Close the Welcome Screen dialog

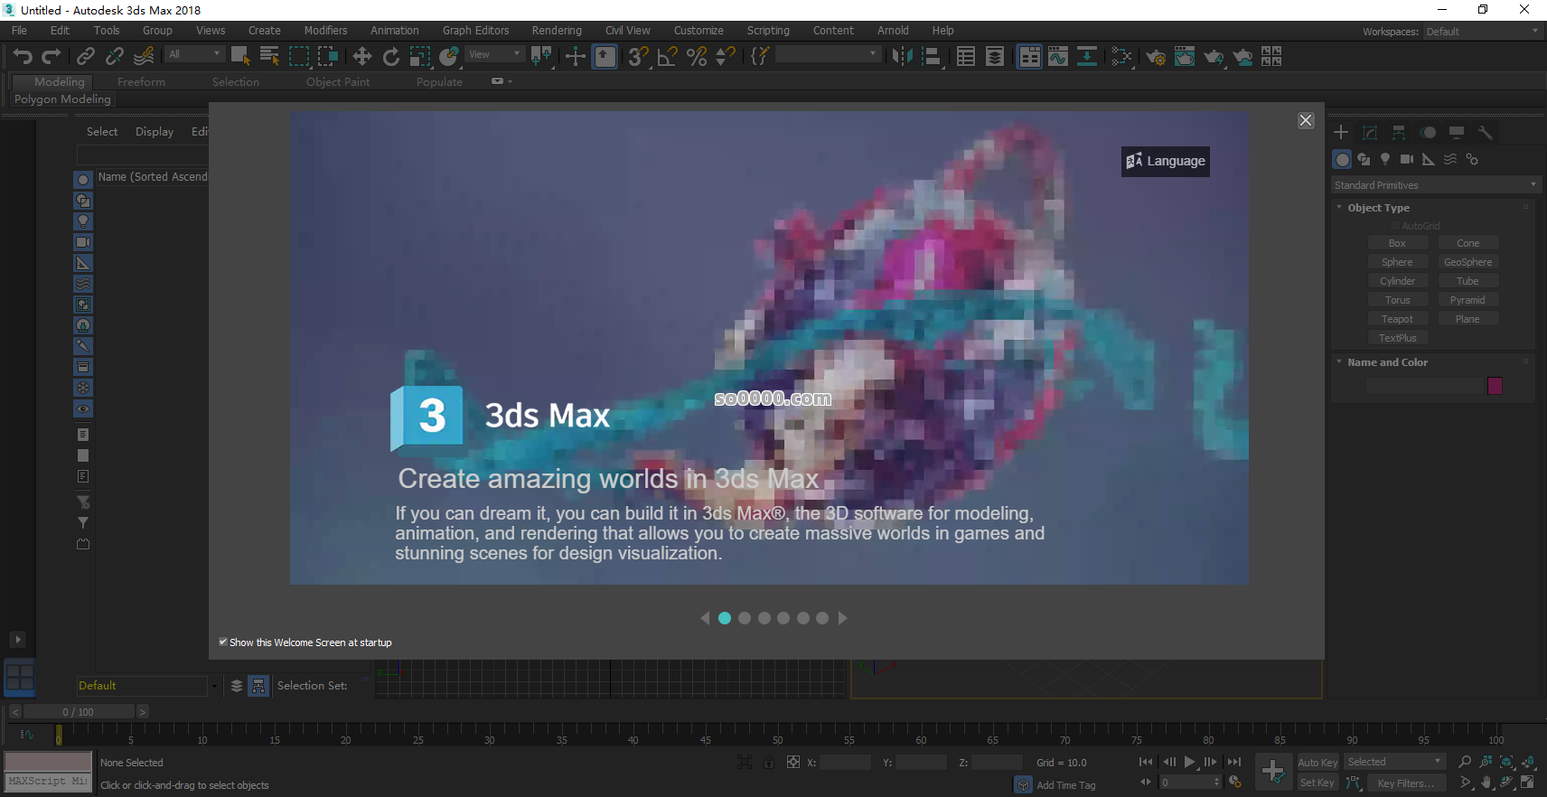(x=1306, y=120)
